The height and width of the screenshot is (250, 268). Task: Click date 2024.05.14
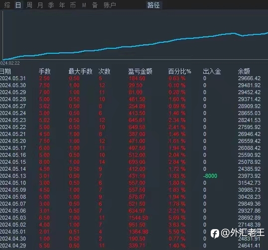(13, 169)
